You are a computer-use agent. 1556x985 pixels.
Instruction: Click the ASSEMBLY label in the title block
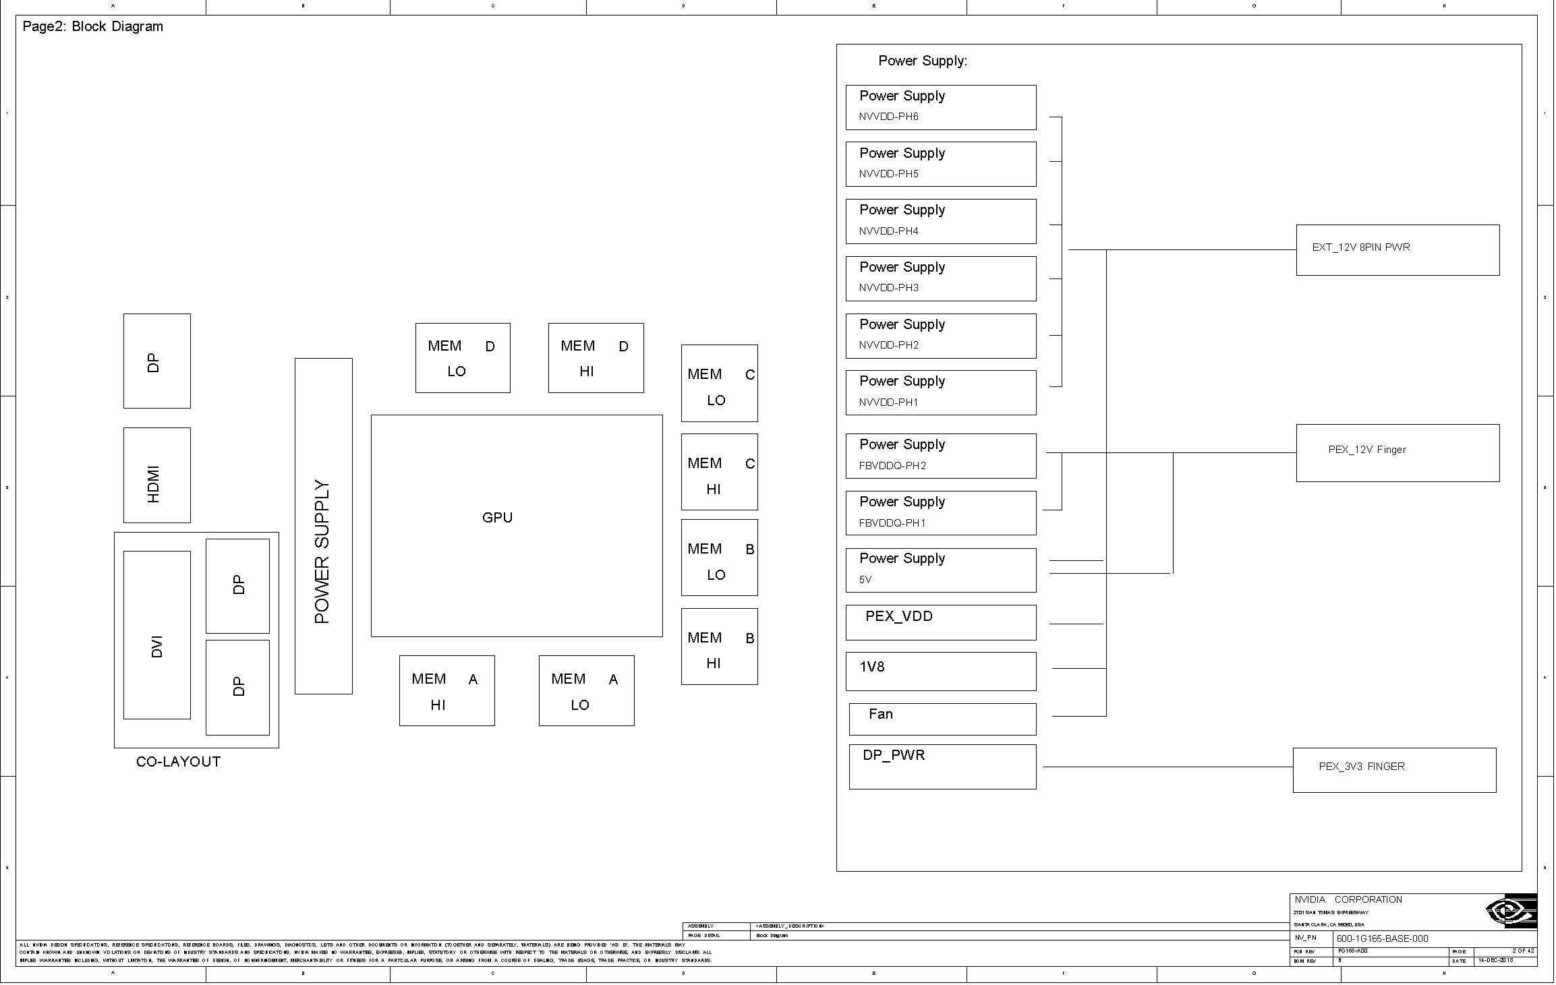[x=701, y=926]
